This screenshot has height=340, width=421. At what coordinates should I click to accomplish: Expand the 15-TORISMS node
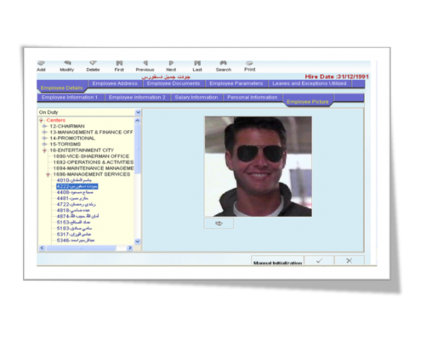44,144
